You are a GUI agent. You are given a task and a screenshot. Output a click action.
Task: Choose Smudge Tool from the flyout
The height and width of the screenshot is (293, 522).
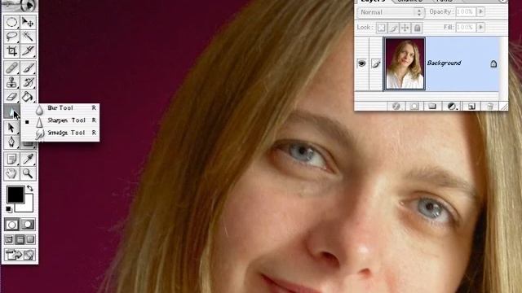[x=60, y=133]
